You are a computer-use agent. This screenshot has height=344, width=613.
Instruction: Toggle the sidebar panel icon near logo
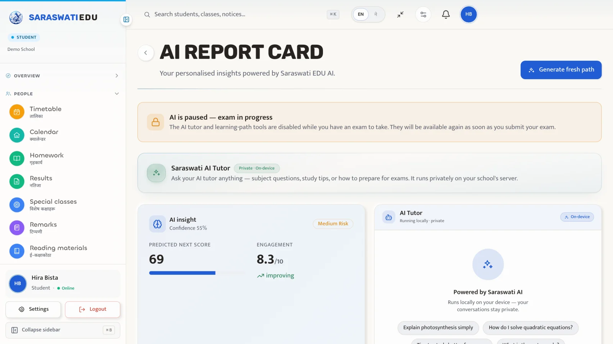tap(126, 19)
